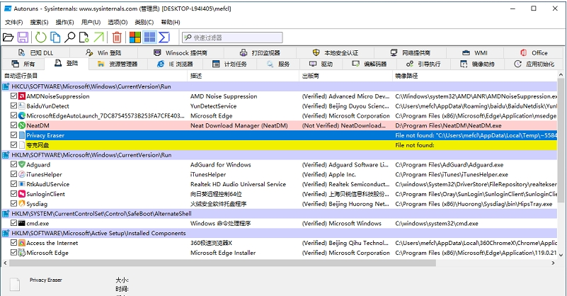Switch to the 服务 tab
The width and height of the screenshot is (567, 296).
[x=278, y=64]
